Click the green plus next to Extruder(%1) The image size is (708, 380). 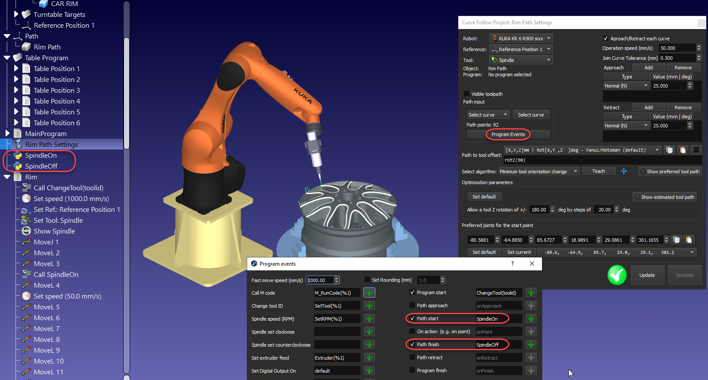click(x=369, y=358)
